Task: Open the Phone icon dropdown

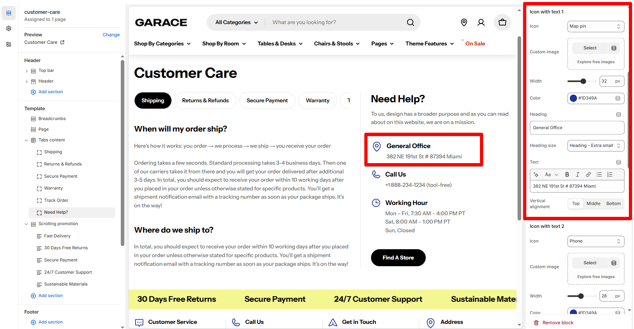Action: coord(596,241)
